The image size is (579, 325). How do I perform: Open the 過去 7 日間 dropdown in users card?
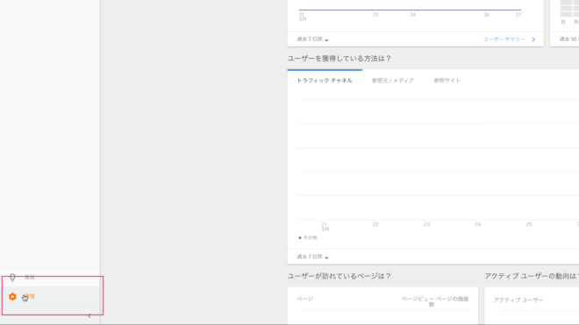click(x=313, y=39)
